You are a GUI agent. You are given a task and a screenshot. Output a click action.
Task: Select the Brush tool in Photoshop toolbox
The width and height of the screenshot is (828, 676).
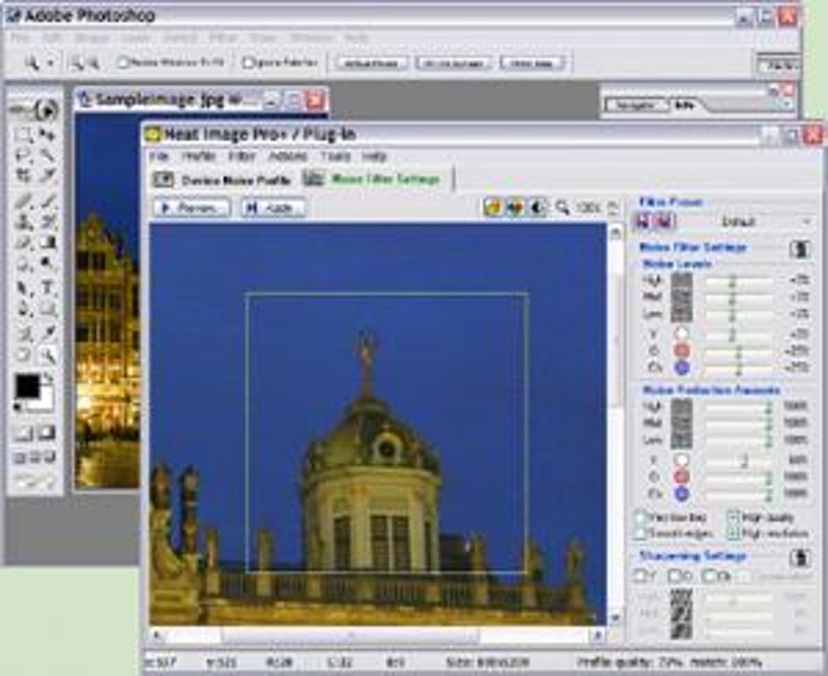(x=48, y=201)
